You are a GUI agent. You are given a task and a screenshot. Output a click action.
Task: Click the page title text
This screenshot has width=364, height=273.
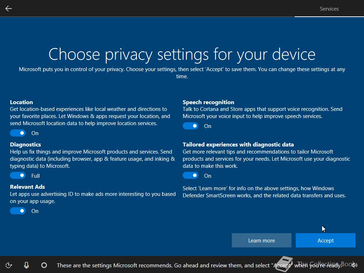click(182, 54)
